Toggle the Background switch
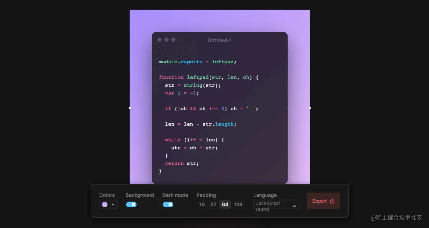 click(131, 204)
